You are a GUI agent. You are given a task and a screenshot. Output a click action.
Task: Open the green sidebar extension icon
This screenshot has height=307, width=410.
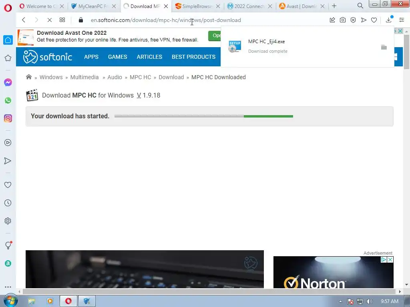tap(8, 263)
